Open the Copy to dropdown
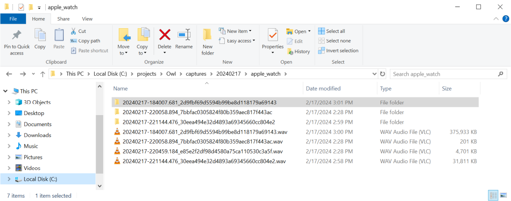Image resolution: width=511 pixels, height=201 pixels. click(142, 43)
